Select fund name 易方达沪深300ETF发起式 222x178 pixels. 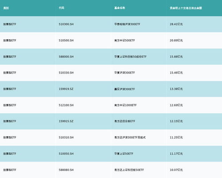[130, 138]
